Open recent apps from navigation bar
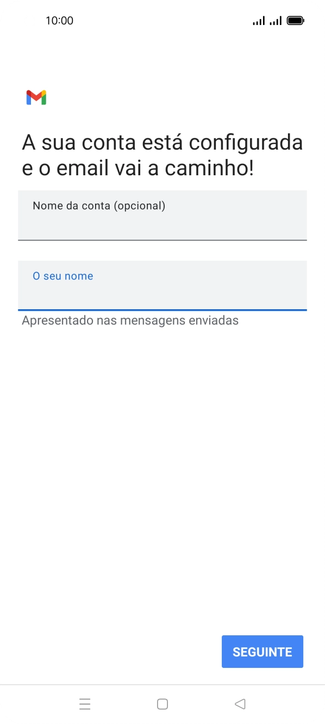 click(85, 704)
